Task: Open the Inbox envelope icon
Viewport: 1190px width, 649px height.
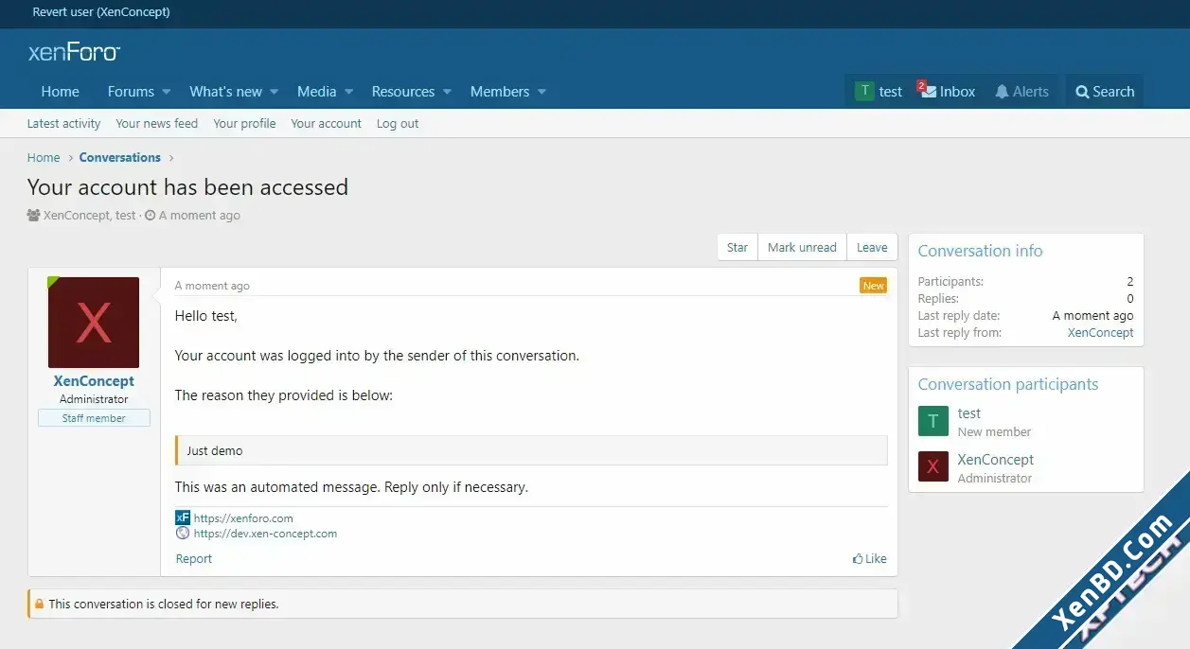Action: 927,92
